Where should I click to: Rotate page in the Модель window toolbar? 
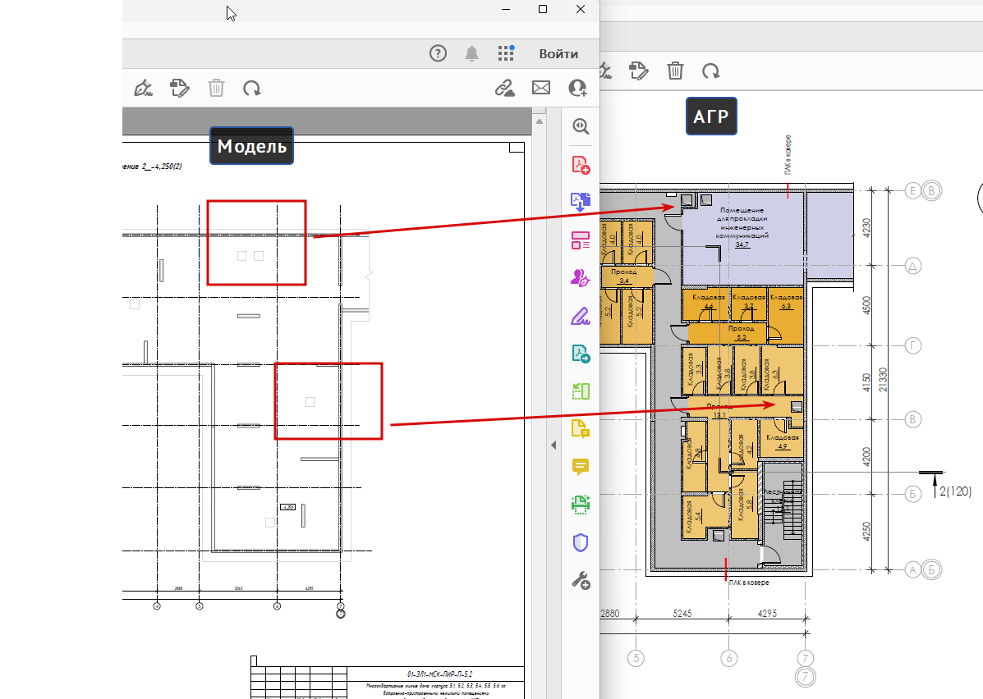click(251, 89)
